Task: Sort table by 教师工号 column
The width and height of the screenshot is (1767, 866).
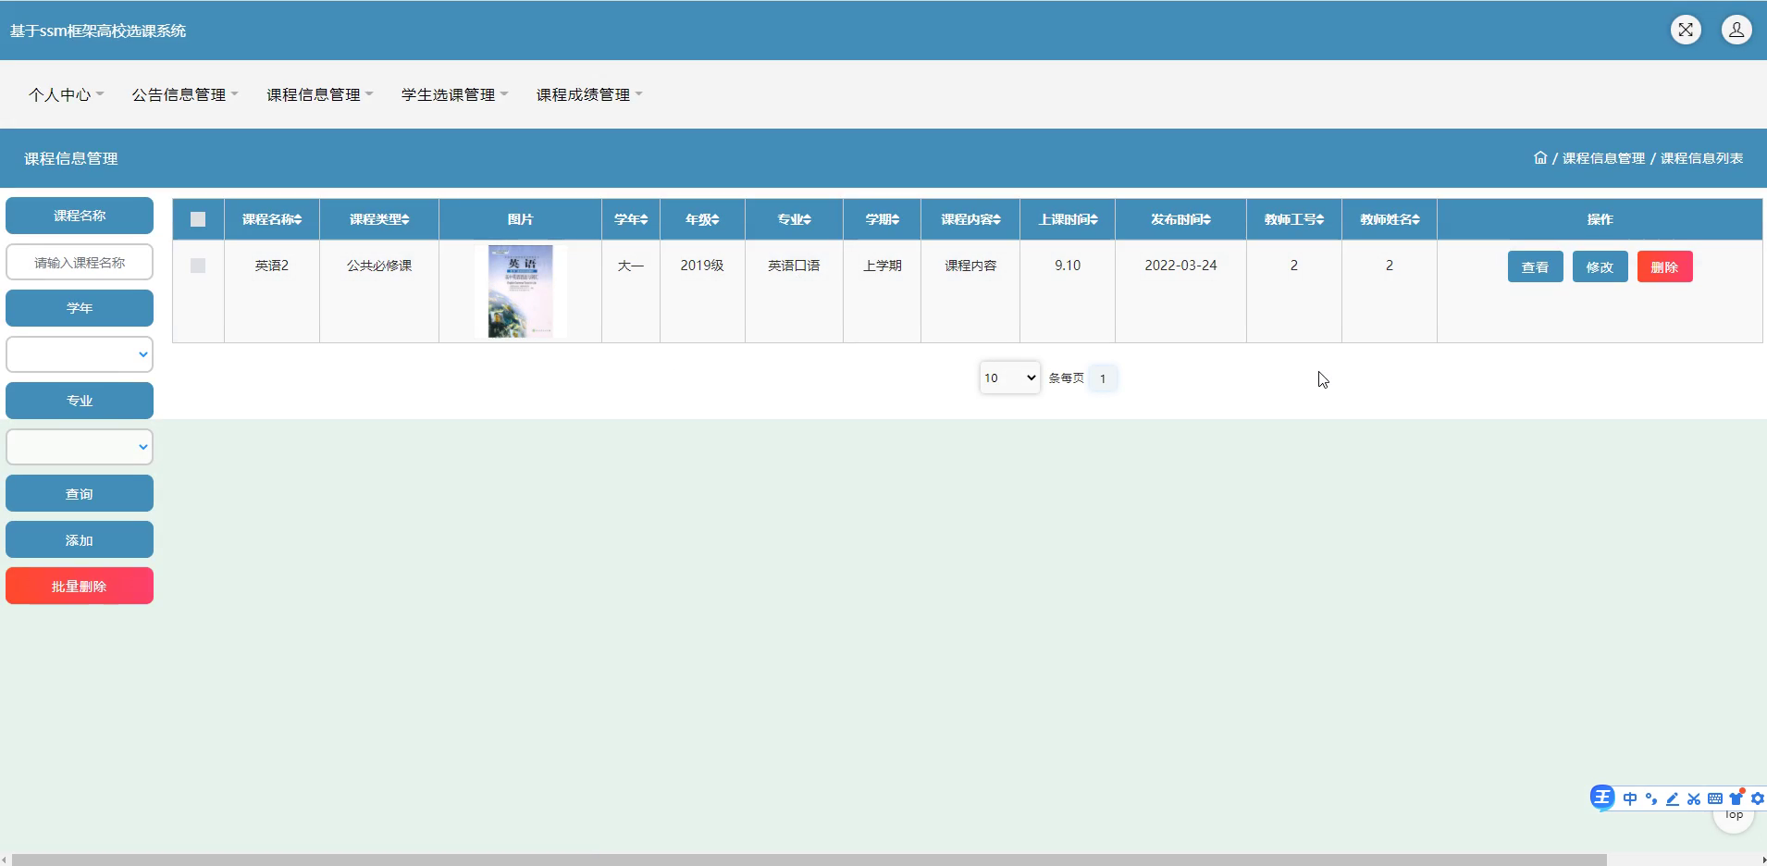Action: (1294, 219)
